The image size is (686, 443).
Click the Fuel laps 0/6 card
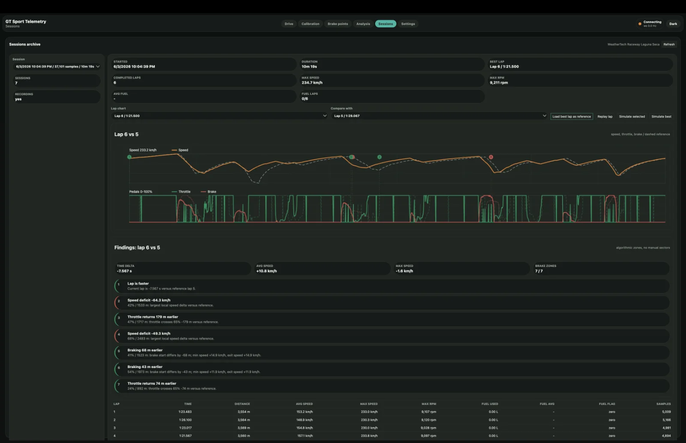click(x=392, y=96)
